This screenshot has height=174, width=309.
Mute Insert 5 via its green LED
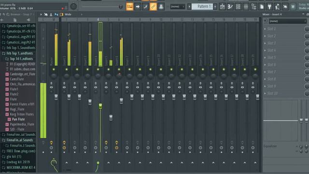(108, 70)
